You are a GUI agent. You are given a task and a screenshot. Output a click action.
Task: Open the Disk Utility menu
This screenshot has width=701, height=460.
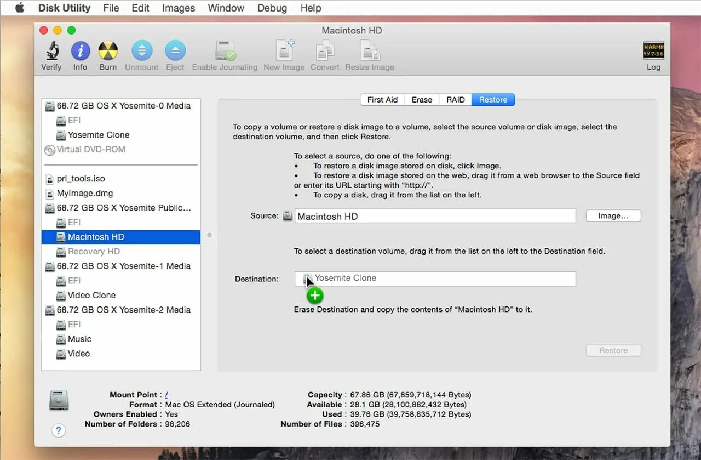[x=64, y=8]
